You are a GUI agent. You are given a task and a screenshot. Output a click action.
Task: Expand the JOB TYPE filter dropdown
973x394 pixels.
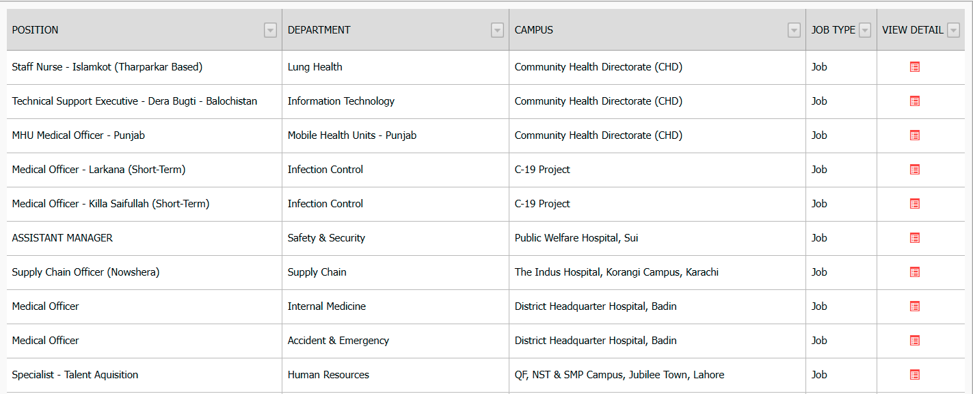point(865,30)
